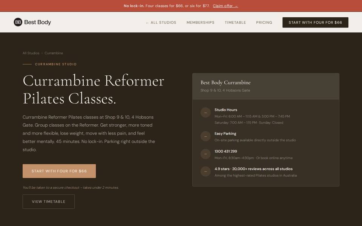Click the secure checkout note text
Image resolution: width=362 pixels, height=226 pixels.
(x=71, y=188)
